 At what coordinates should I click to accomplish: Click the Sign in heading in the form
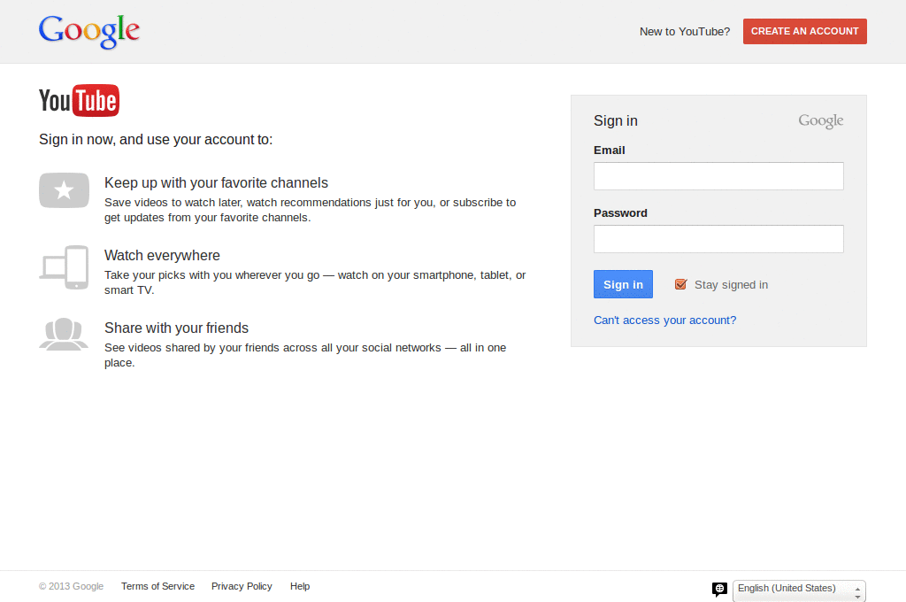616,121
